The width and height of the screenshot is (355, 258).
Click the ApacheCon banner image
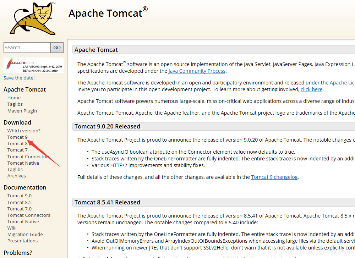(x=33, y=65)
